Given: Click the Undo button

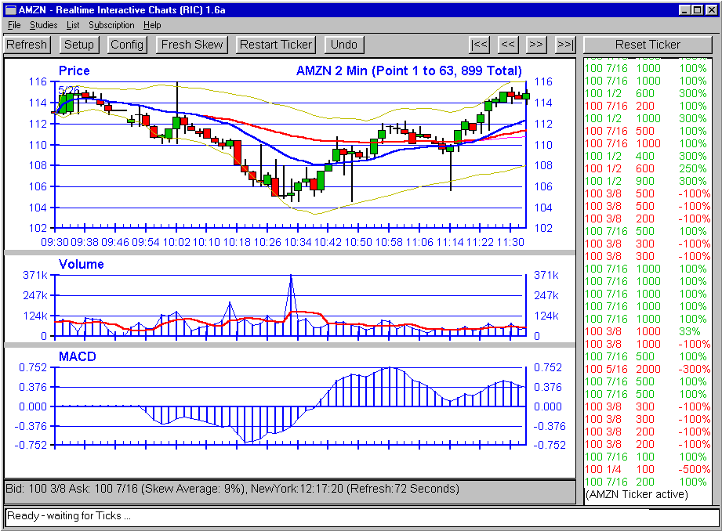Looking at the screenshot, I should click(344, 45).
